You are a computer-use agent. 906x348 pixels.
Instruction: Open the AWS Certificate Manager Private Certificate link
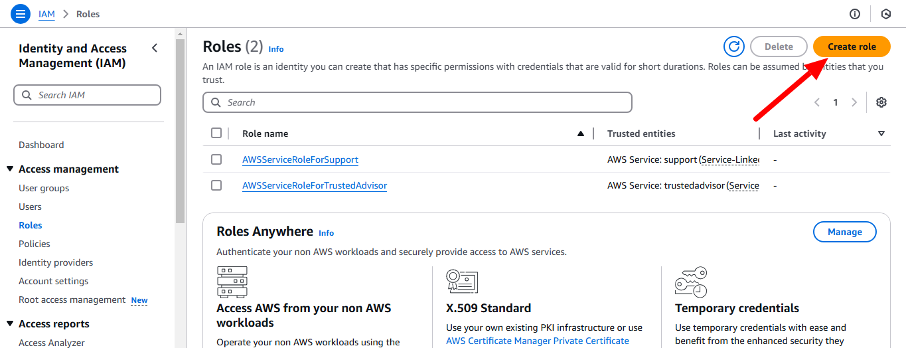click(538, 341)
